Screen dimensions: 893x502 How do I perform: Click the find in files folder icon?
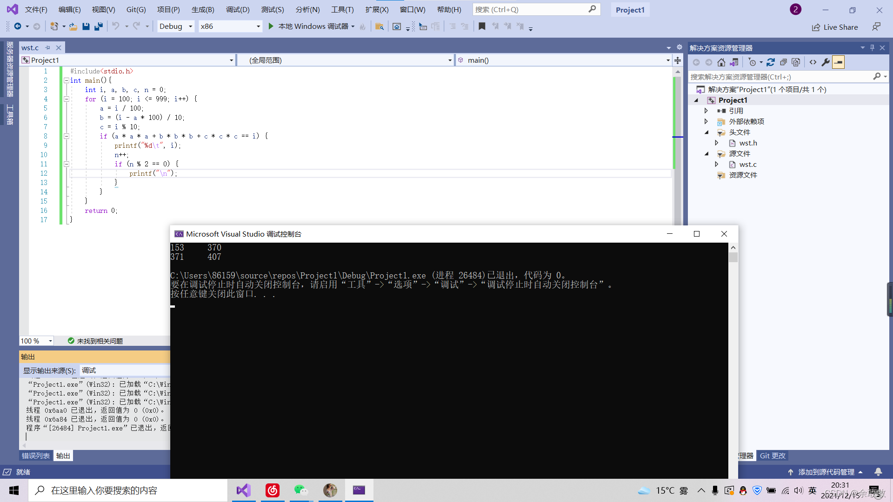point(380,26)
